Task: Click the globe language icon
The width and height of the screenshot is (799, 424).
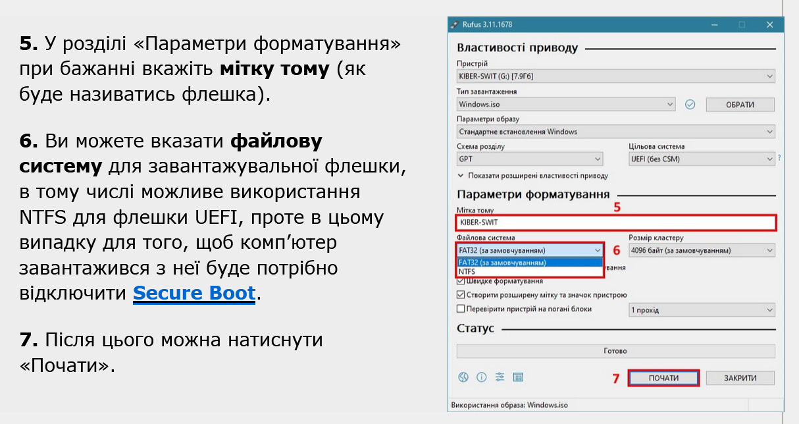Action: 463,377
